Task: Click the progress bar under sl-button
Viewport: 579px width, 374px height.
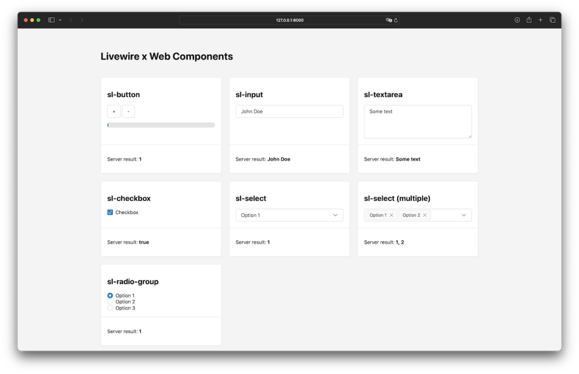Action: [x=161, y=125]
